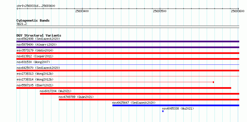Click the 25693400 ruler position label
The width and height of the screenshot is (247, 122).
pyautogui.click(x=82, y=11)
